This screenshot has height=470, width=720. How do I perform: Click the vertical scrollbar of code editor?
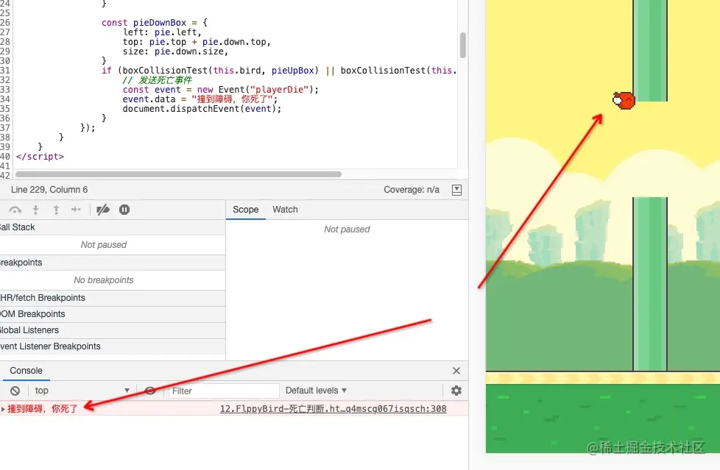point(463,45)
